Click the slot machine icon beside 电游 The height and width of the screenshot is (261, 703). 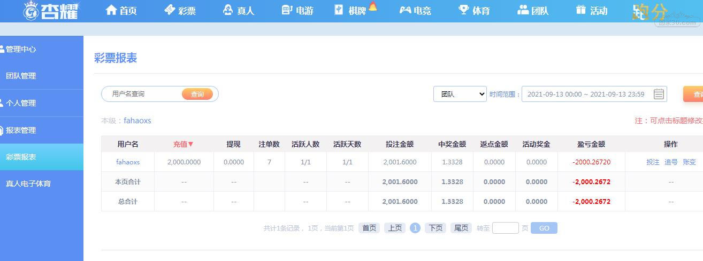coord(287,10)
